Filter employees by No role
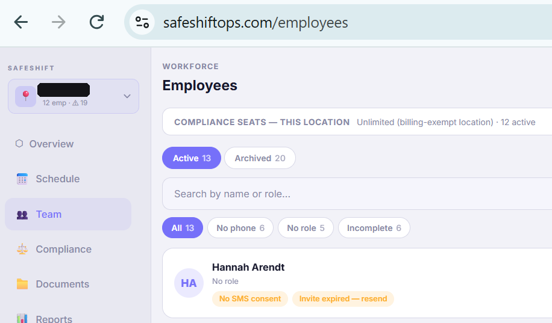 pos(306,228)
